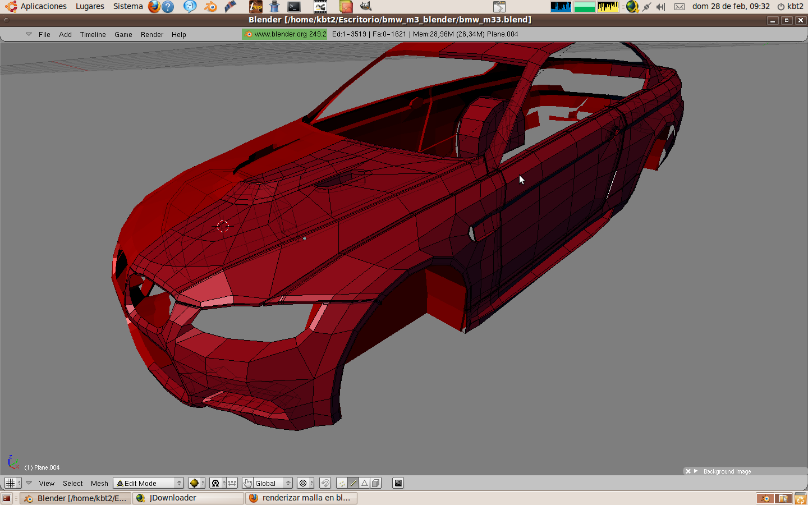Toggle snap magnet while transforming
This screenshot has height=505, width=808.
(x=325, y=483)
